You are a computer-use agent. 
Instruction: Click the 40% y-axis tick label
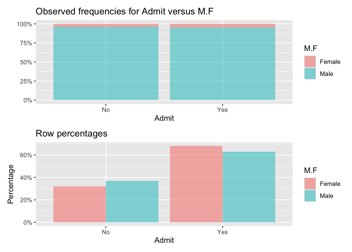point(26,178)
